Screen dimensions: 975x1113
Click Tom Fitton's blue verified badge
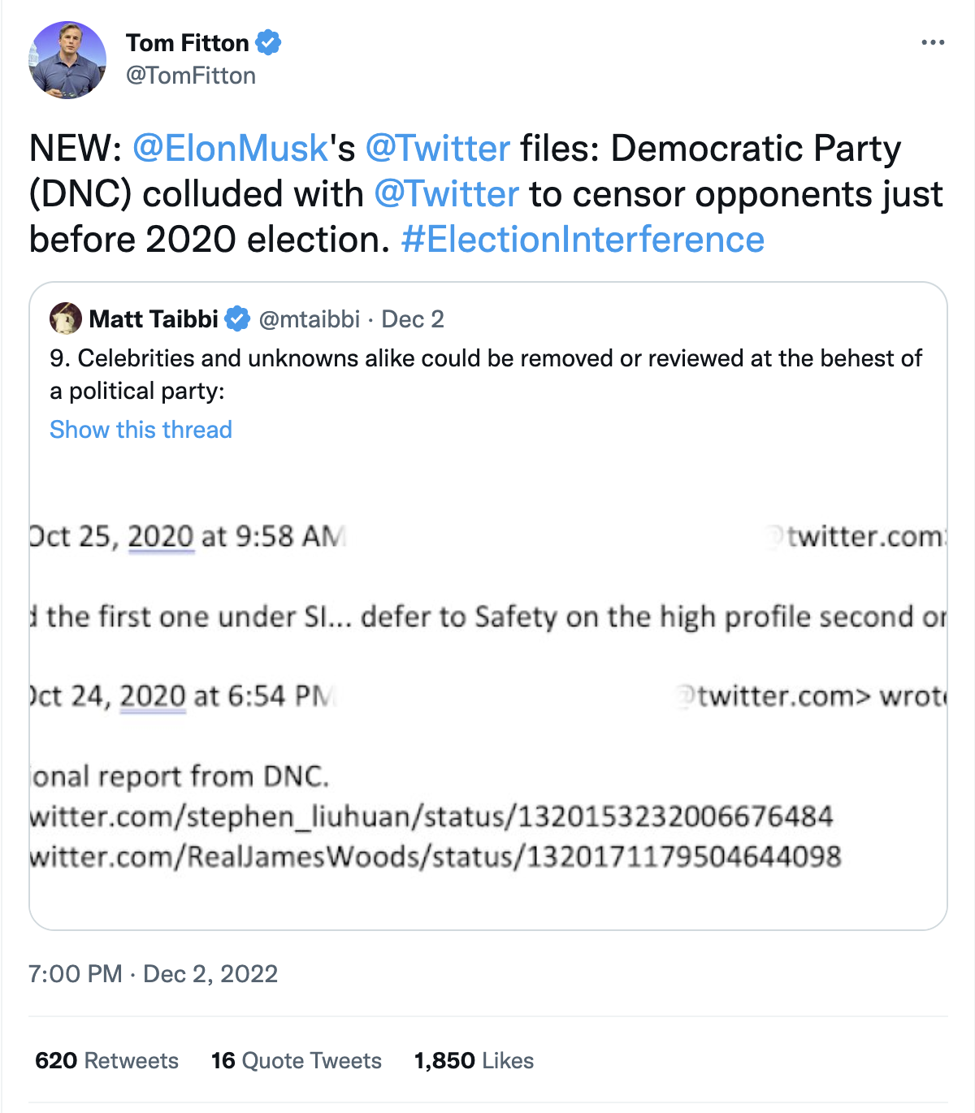269,42
